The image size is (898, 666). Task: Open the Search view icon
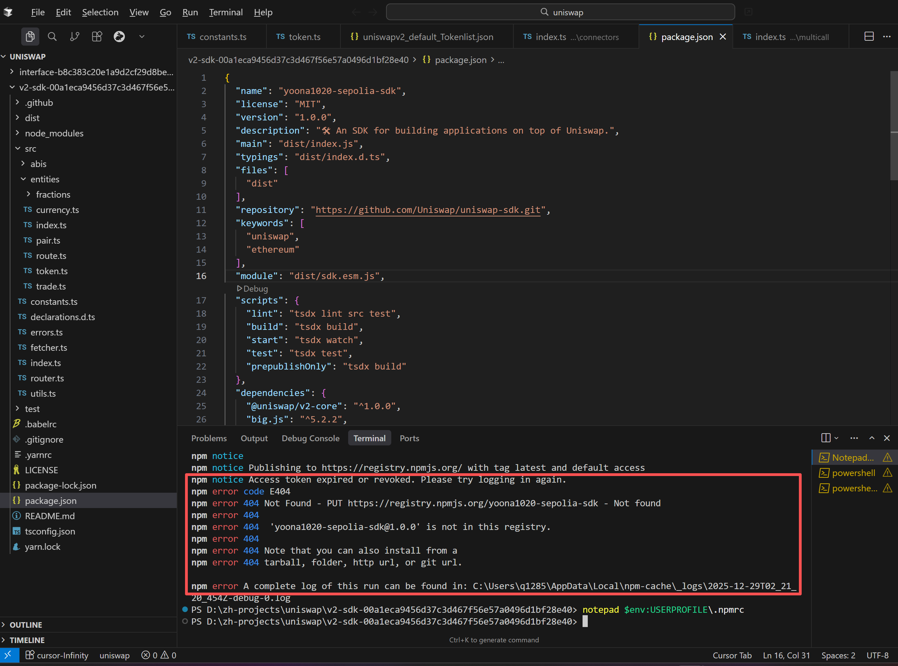click(x=52, y=37)
